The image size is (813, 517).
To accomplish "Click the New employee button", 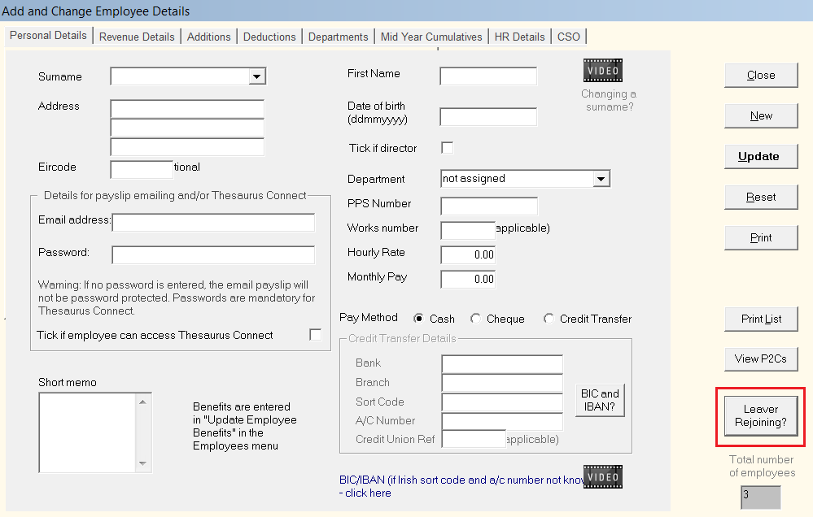I will 761,115.
